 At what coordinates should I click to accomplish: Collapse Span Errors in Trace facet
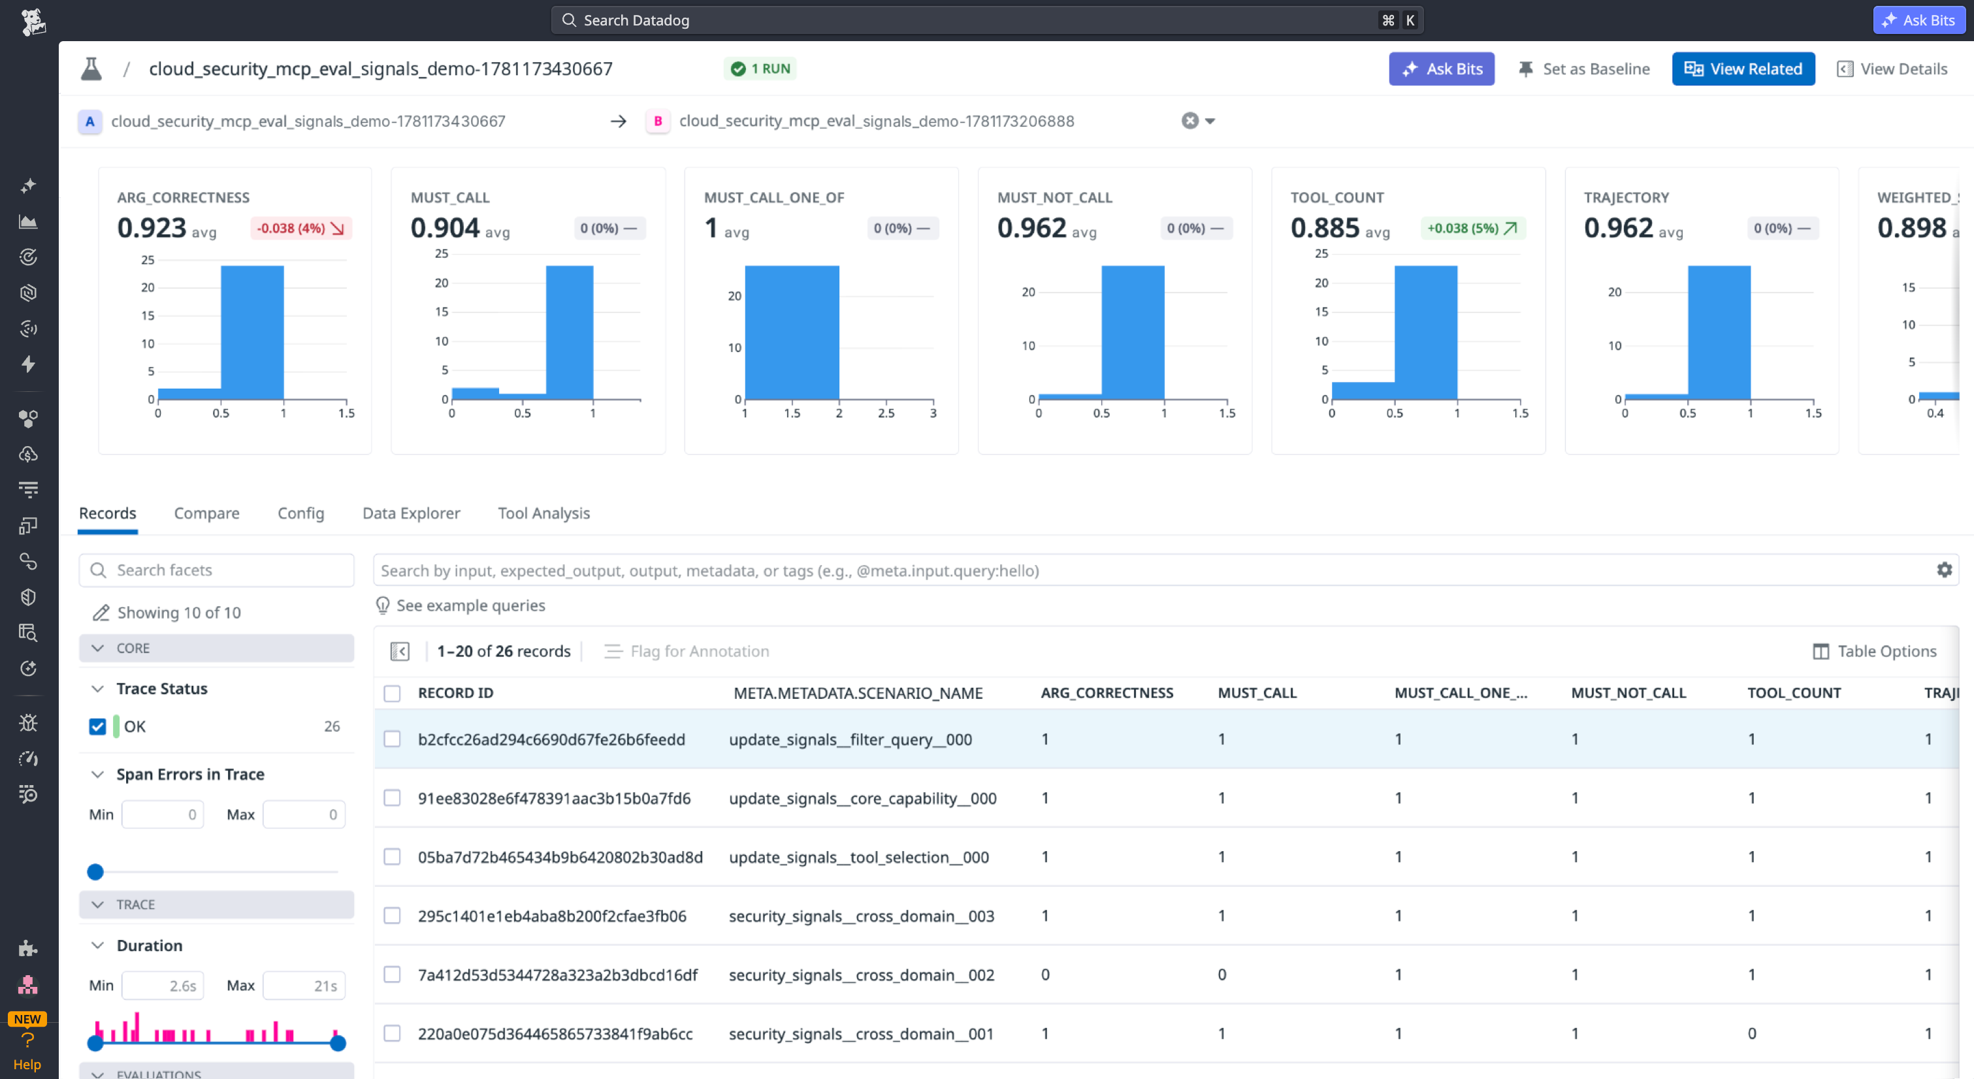97,775
